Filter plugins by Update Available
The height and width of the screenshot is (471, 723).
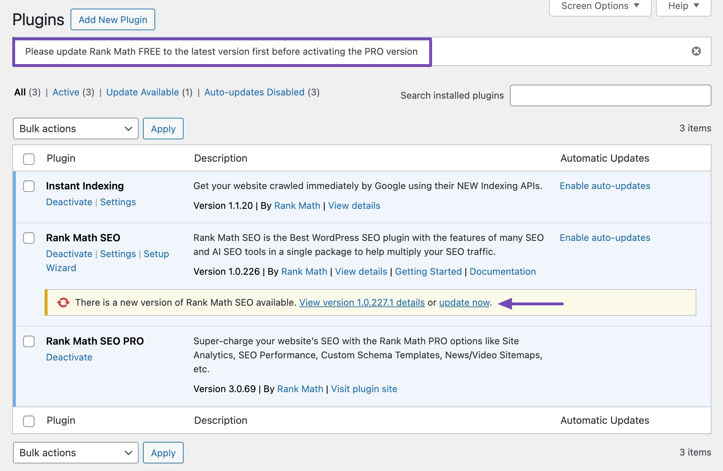[143, 92]
